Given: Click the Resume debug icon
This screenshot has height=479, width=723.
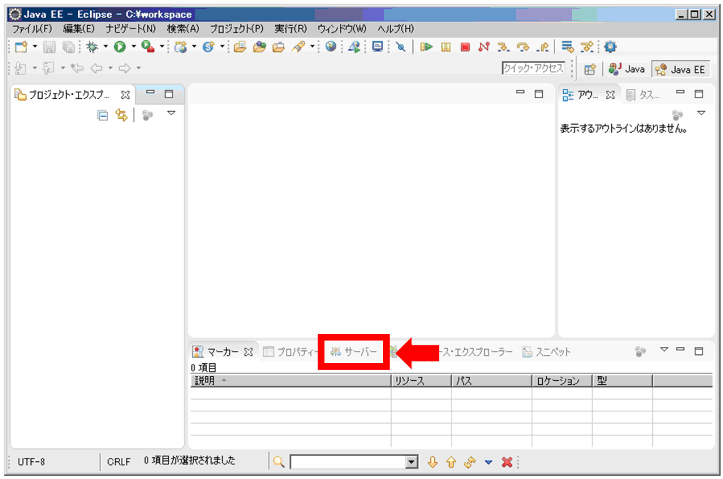Looking at the screenshot, I should (426, 47).
